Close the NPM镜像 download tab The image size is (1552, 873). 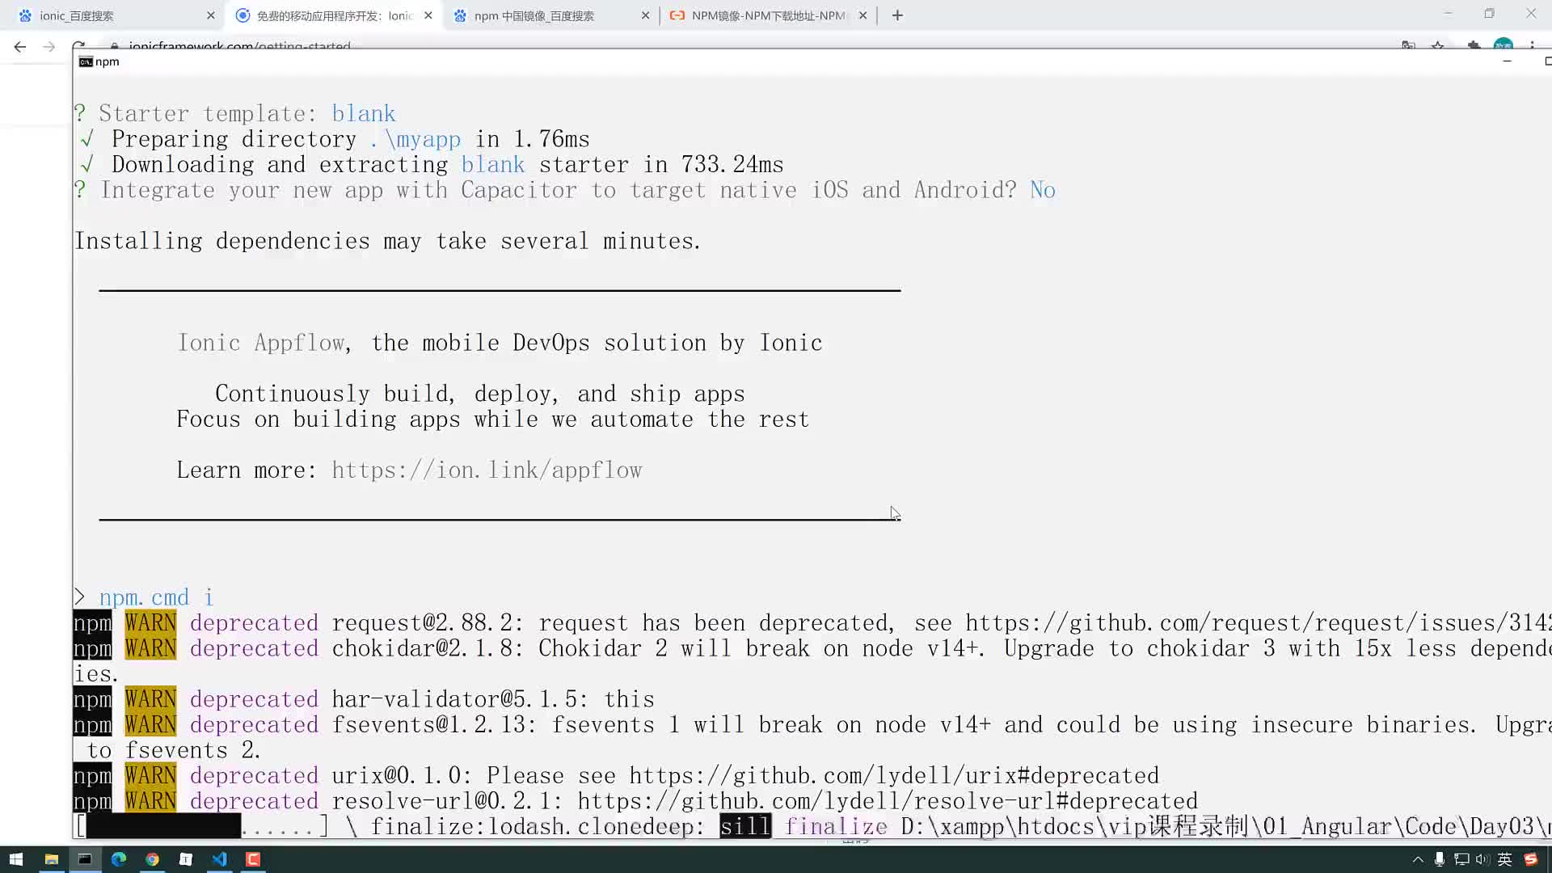(862, 15)
